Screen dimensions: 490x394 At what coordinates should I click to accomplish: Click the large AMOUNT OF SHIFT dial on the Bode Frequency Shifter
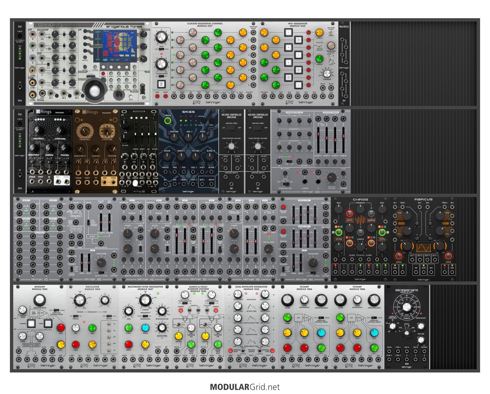tap(407, 307)
